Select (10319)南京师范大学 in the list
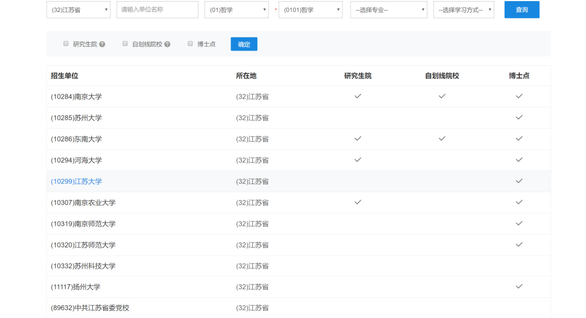Viewport: 586px width, 318px height. pos(84,224)
